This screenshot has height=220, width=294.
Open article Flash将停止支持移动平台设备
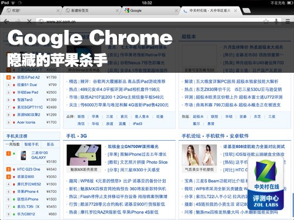click(109, 197)
